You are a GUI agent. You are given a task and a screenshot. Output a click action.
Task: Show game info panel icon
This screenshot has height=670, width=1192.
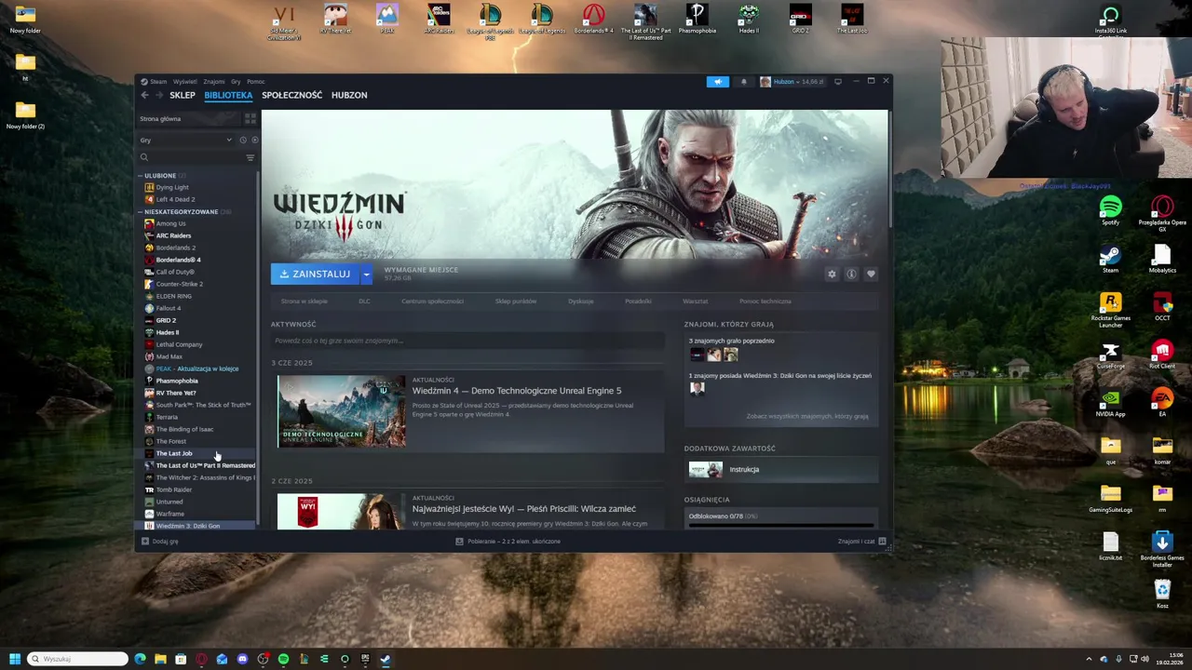[851, 275]
